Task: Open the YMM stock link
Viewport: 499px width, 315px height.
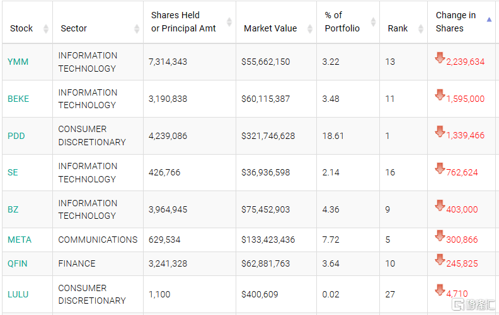Action: [x=18, y=62]
